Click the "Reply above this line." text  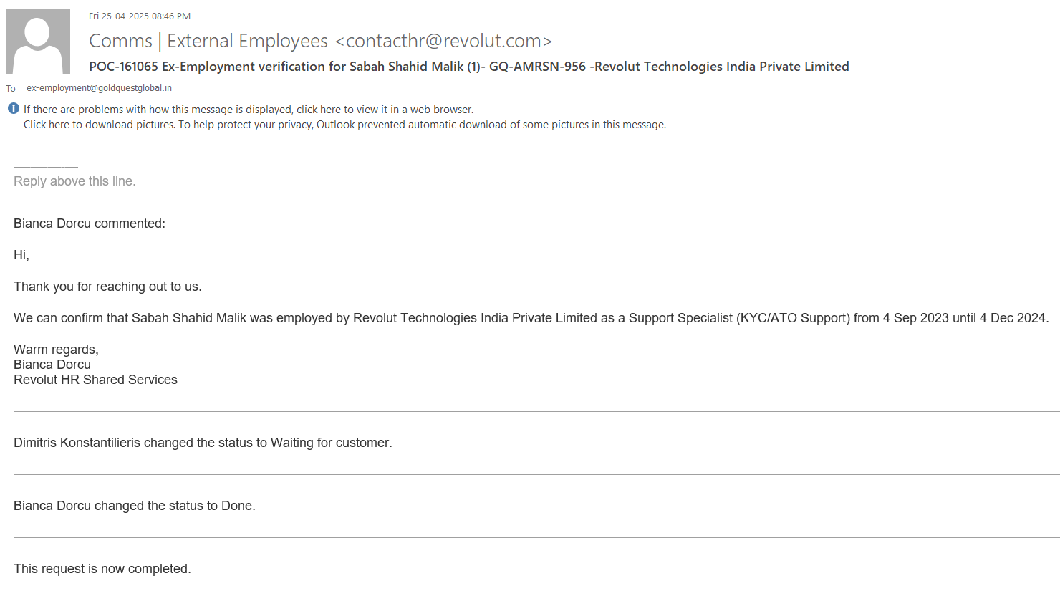74,181
